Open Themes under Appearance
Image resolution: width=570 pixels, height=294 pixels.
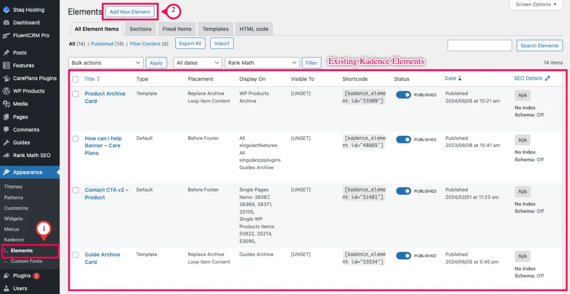[x=13, y=187]
